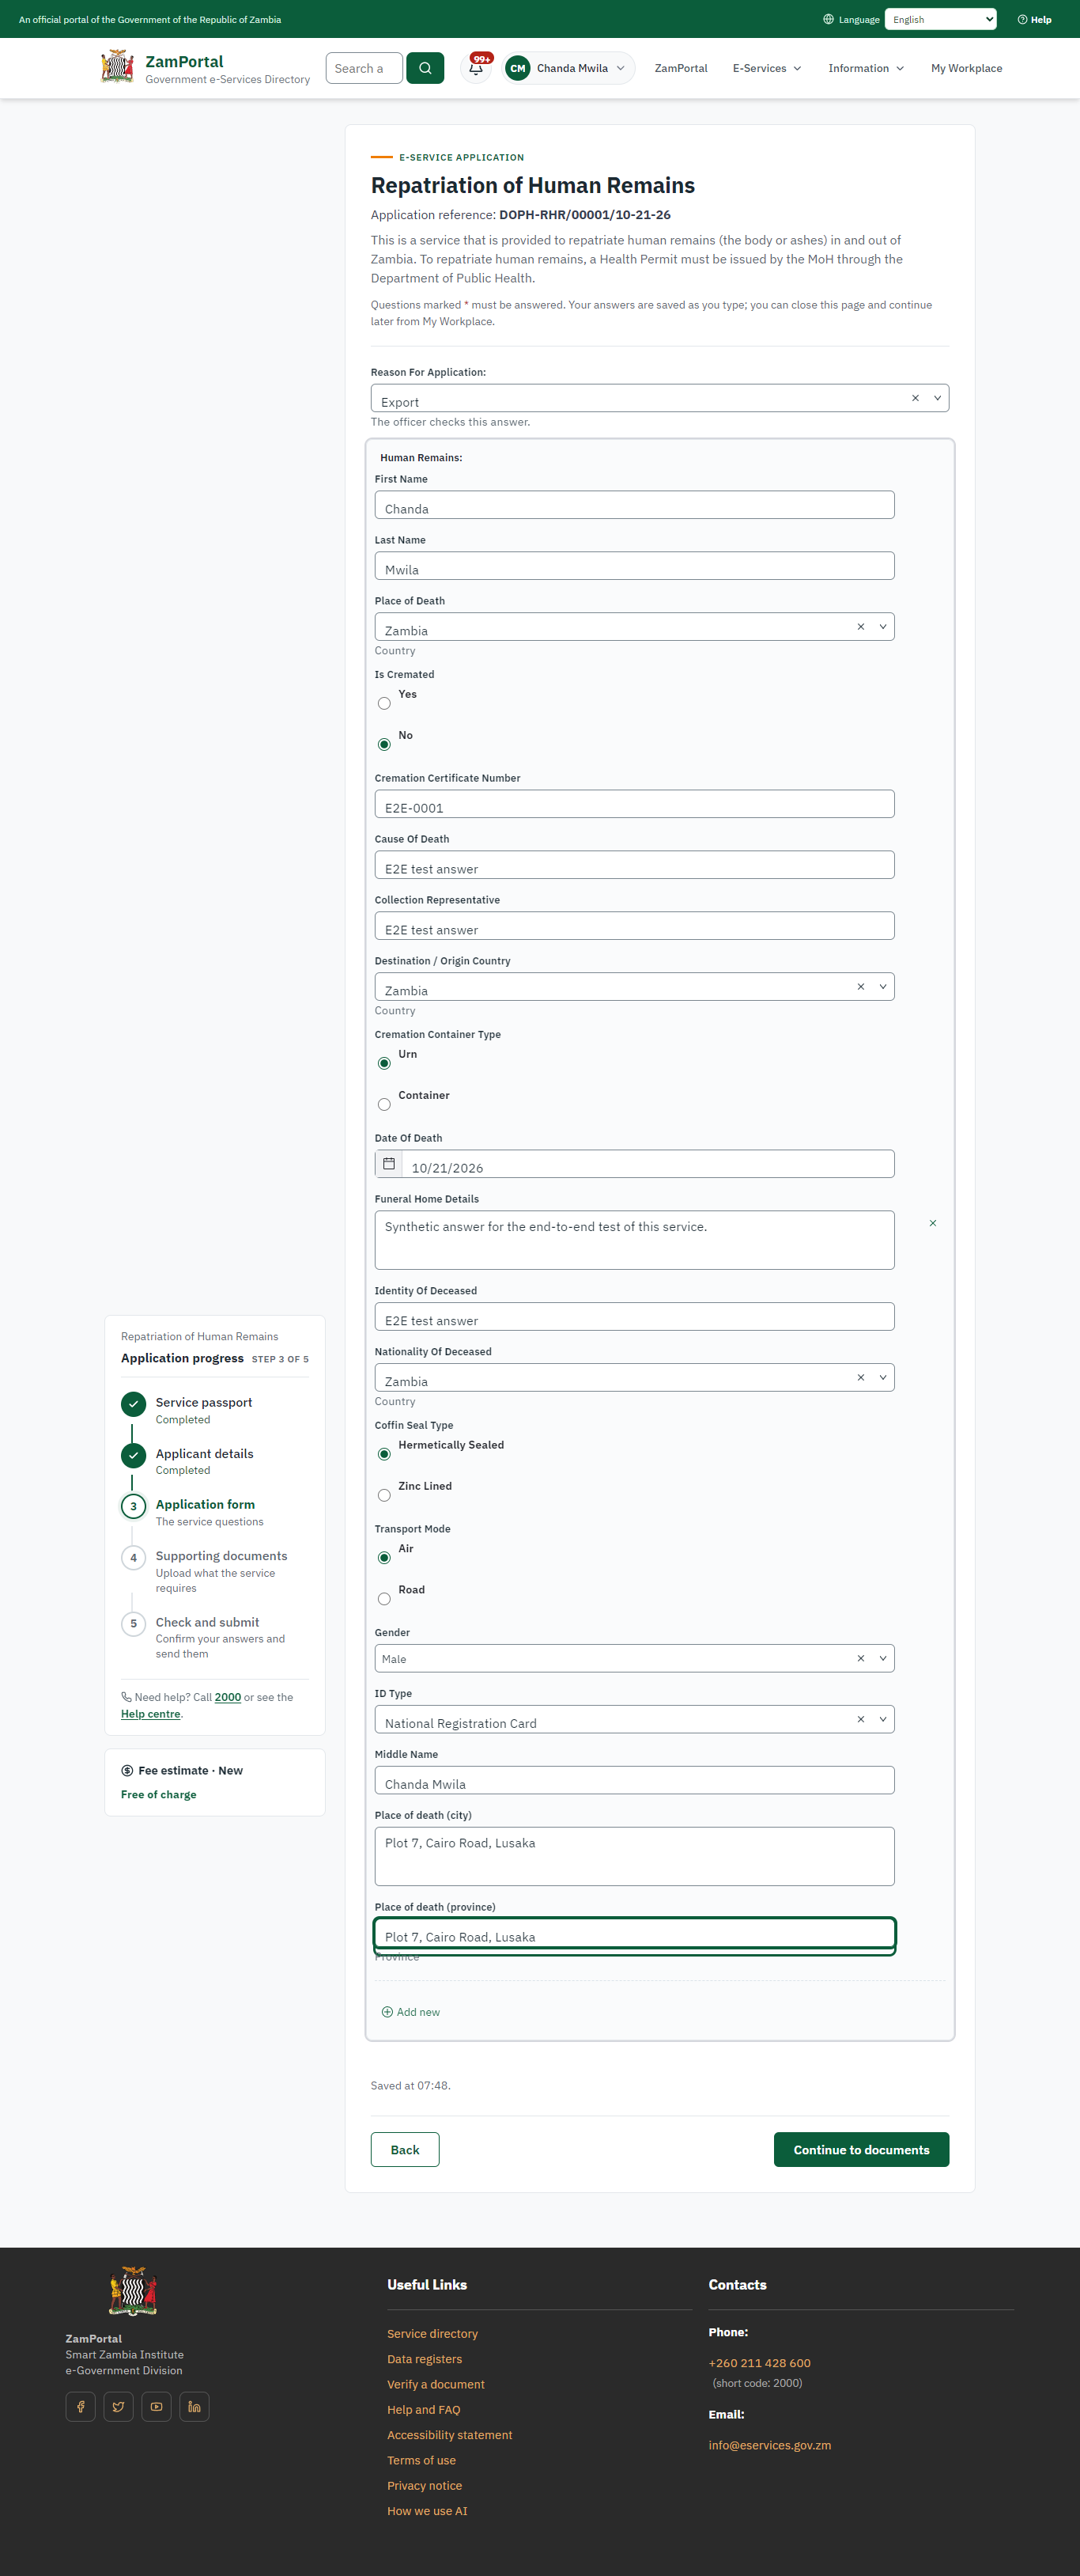The image size is (1080, 2576).
Task: Open the Twitter page from the footer
Action: point(119,2407)
